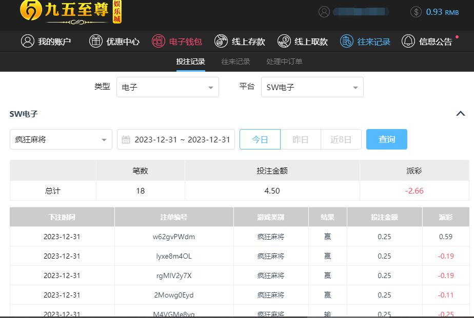474x318 pixels.
Task: Click the dollar balance icon
Action: tap(416, 12)
